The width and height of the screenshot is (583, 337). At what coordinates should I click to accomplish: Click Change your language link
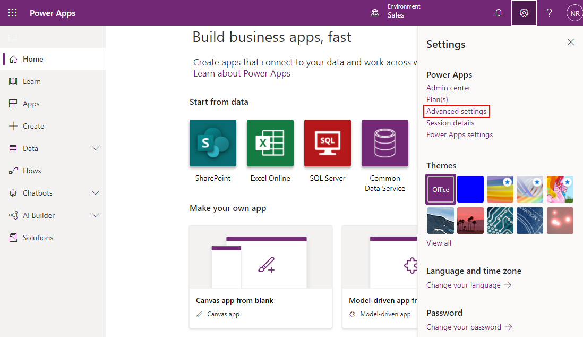tap(469, 285)
